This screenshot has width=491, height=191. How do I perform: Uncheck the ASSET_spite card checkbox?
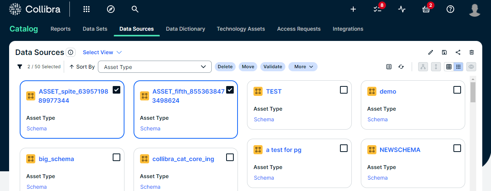116,90
